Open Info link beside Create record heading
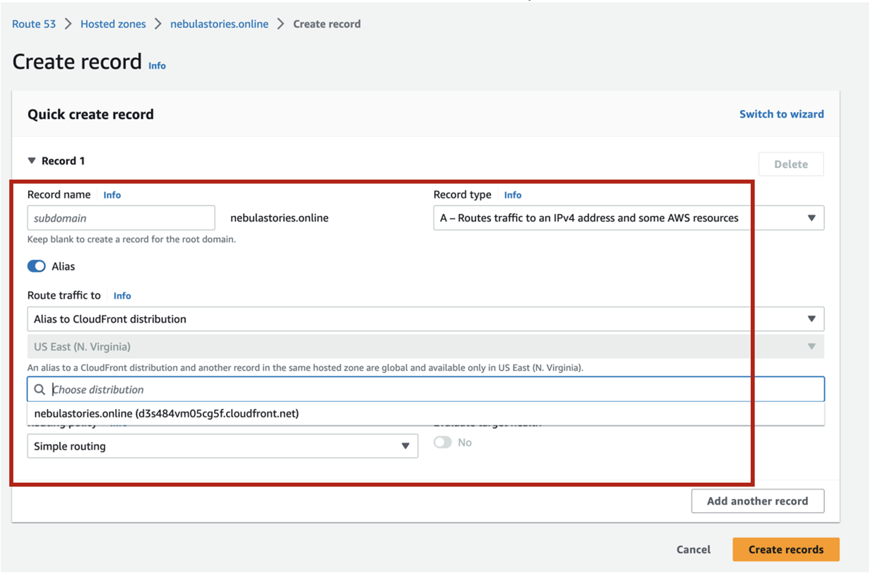This screenshot has height=573, width=869. (x=157, y=66)
